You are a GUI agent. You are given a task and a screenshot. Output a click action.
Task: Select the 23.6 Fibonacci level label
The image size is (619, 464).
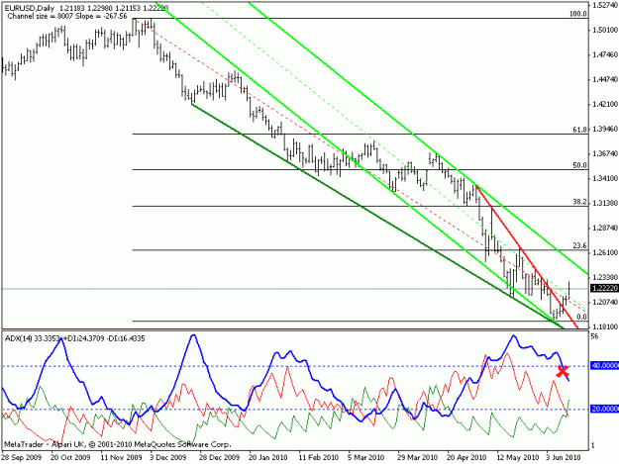click(x=579, y=245)
